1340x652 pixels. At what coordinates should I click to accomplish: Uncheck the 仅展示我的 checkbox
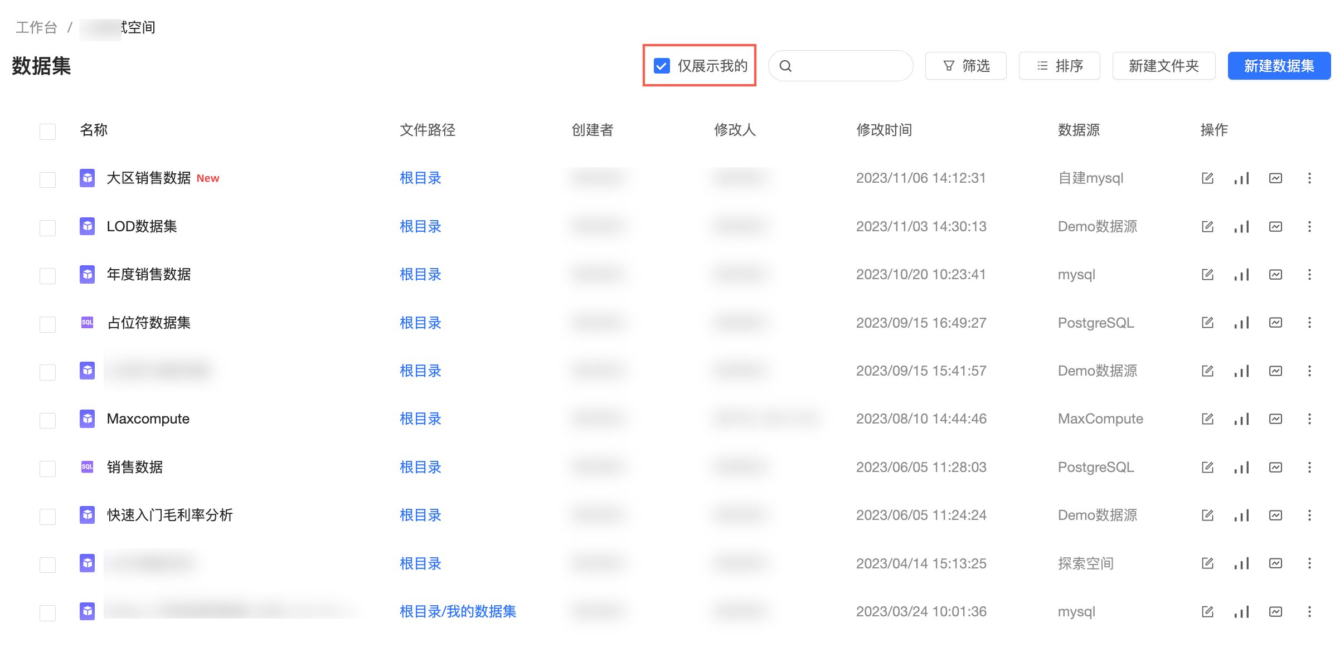[x=662, y=66]
